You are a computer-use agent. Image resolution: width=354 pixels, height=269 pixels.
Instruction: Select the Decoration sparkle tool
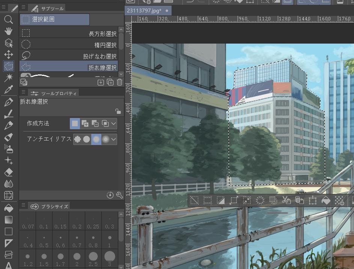(x=8, y=160)
